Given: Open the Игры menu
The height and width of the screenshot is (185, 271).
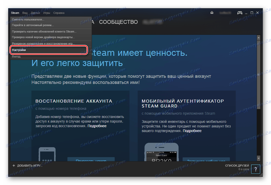Looking at the screenshot, I should pos(47,13).
